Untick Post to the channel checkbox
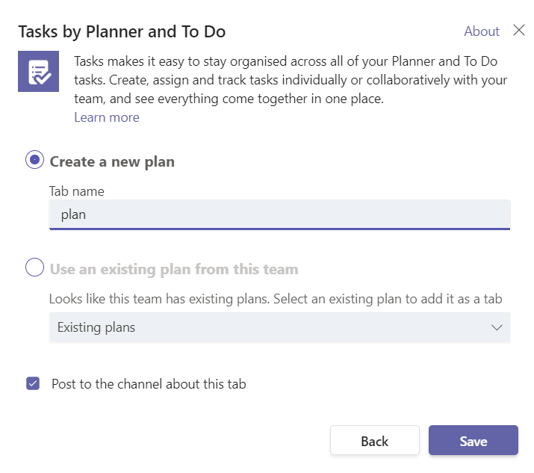 33,383
